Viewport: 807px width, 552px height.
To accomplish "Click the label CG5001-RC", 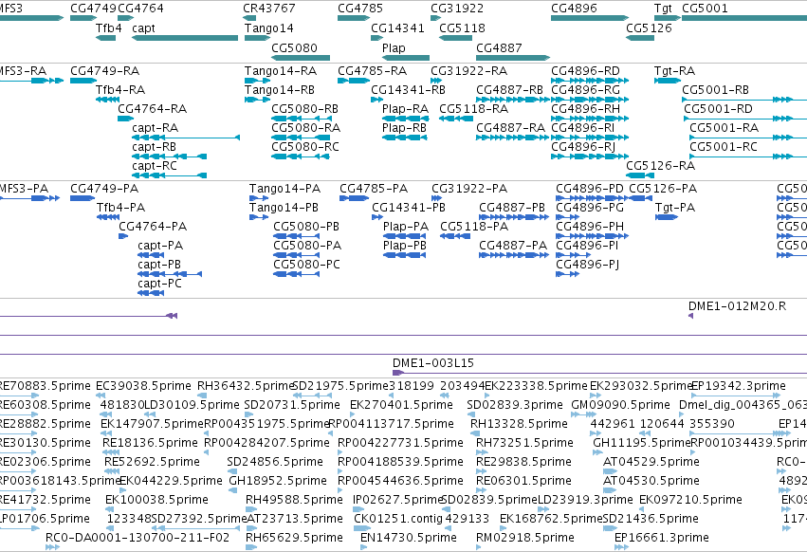I will click(724, 147).
